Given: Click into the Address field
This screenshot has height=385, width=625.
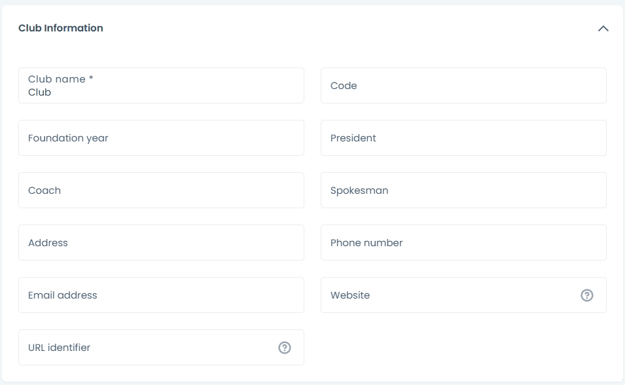Looking at the screenshot, I should 161,243.
